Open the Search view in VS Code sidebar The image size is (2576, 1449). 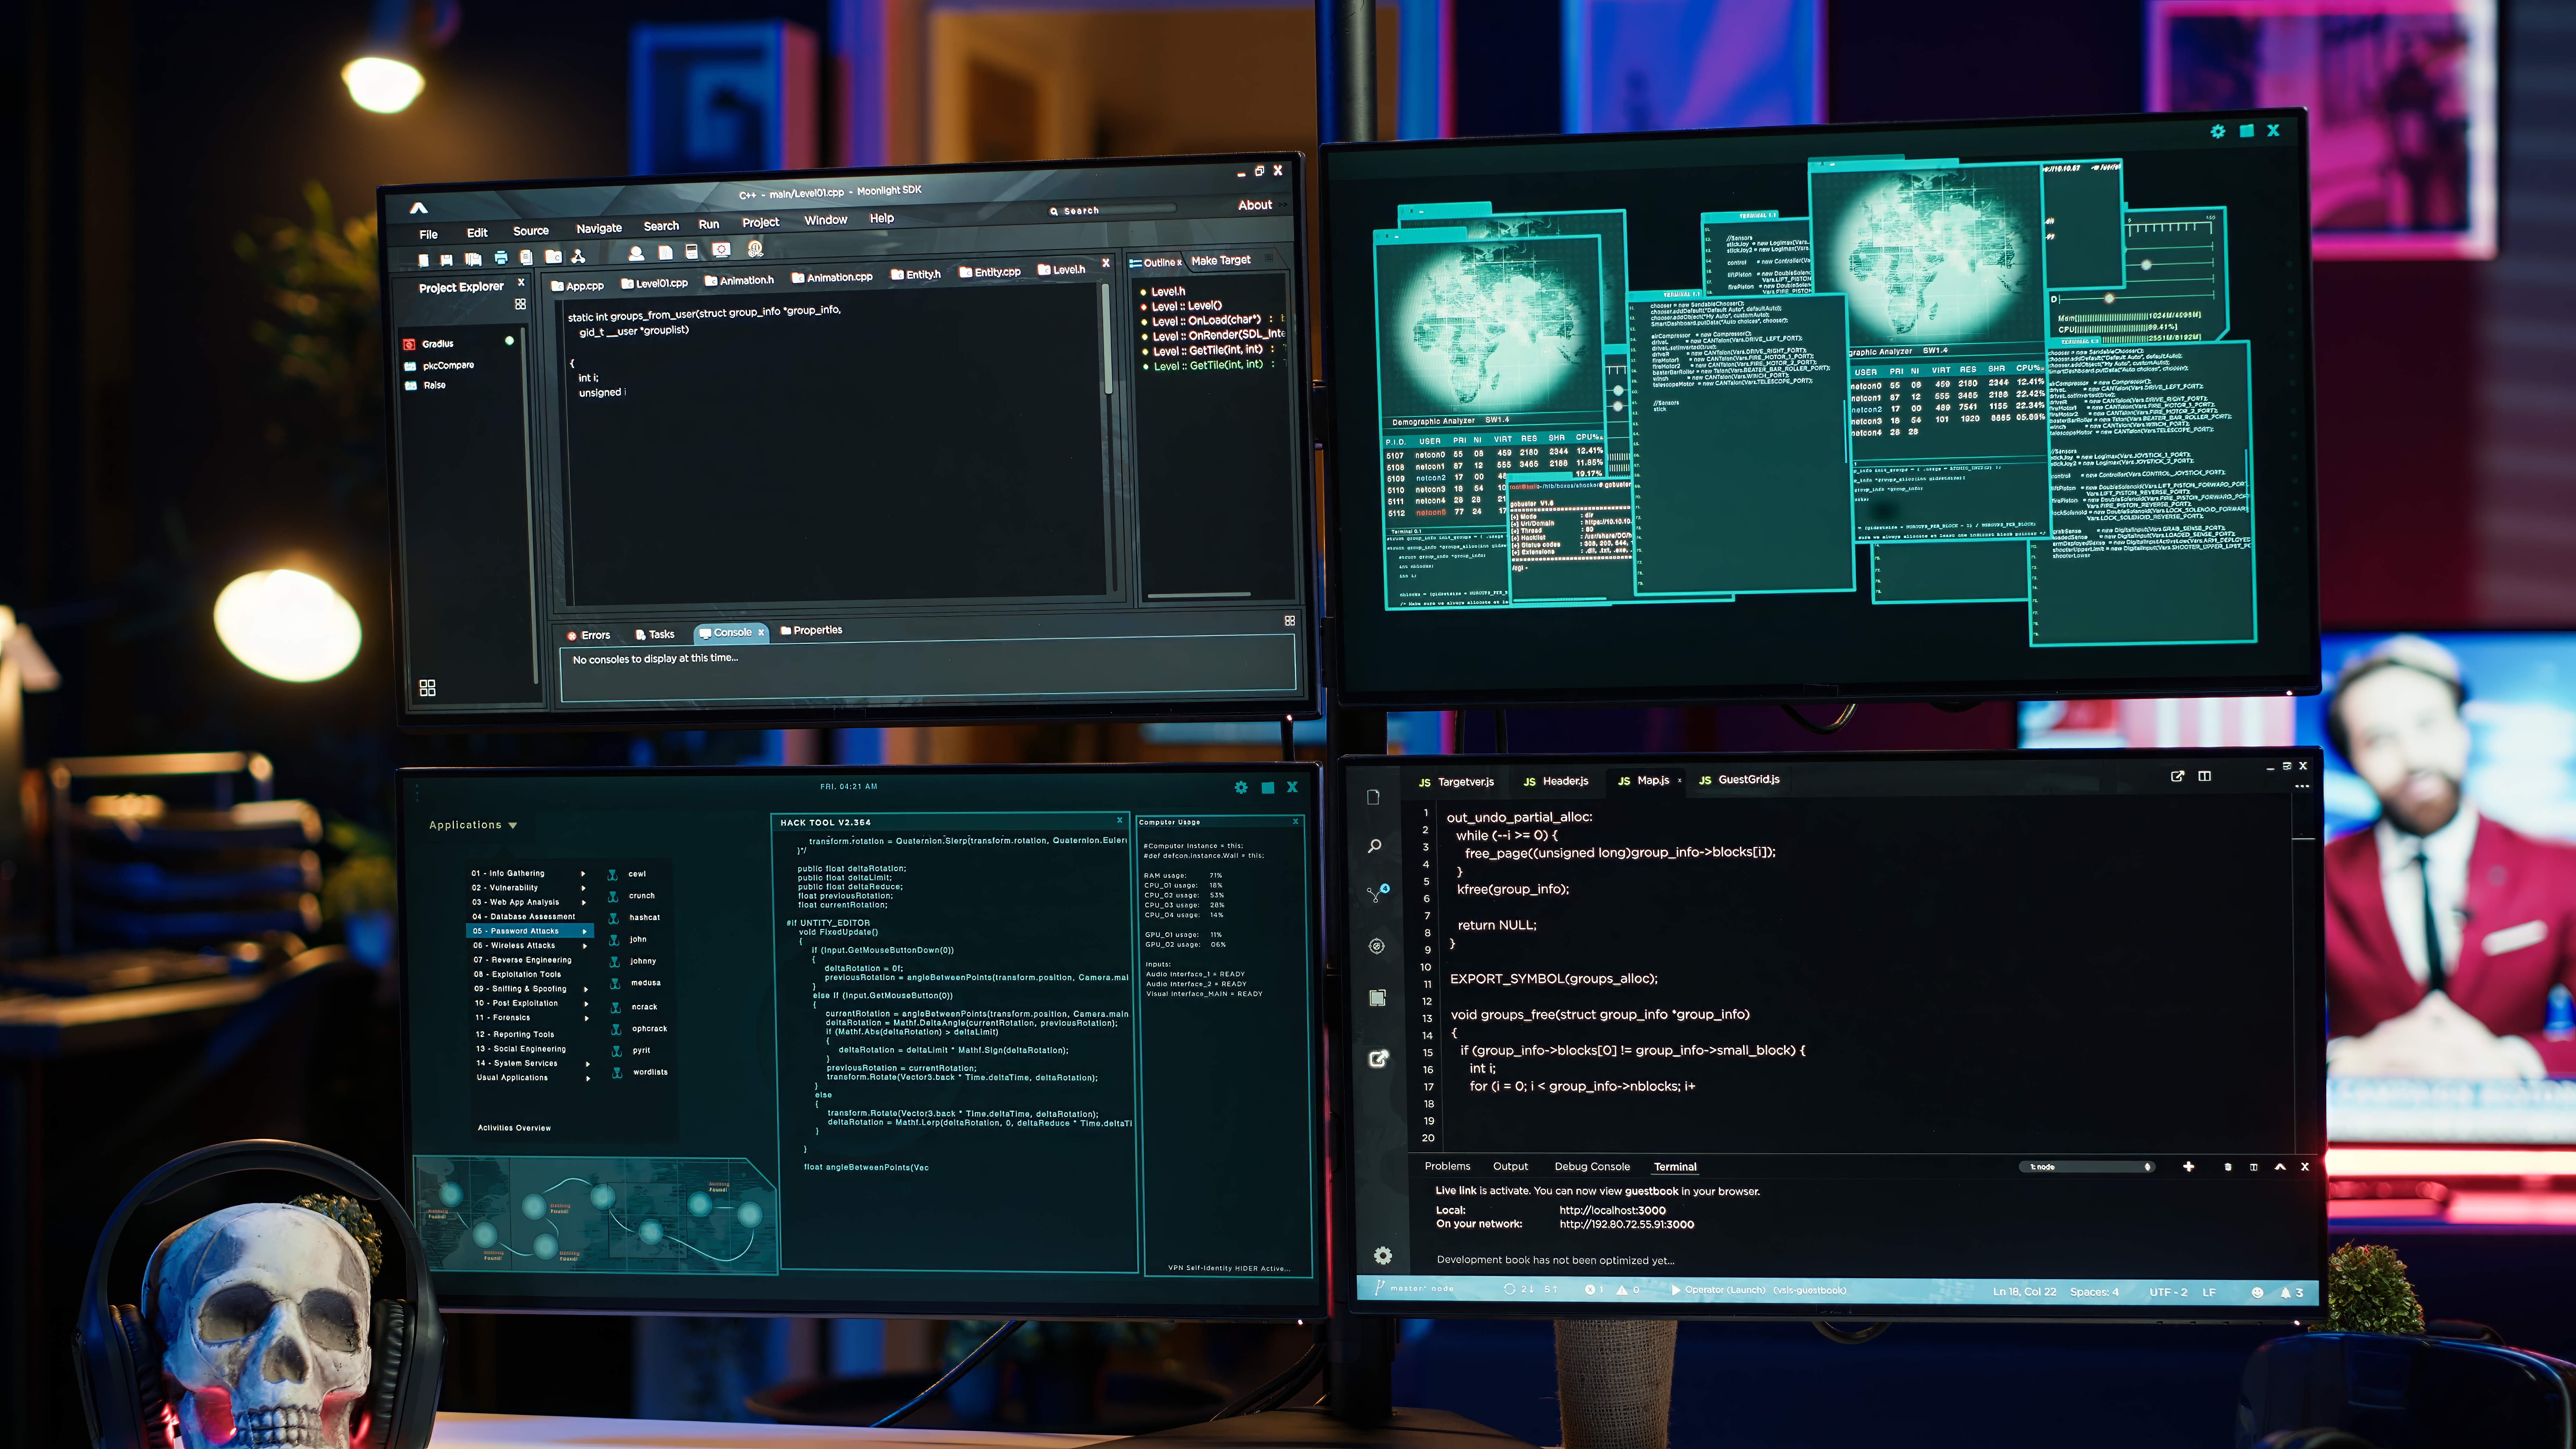[1375, 845]
